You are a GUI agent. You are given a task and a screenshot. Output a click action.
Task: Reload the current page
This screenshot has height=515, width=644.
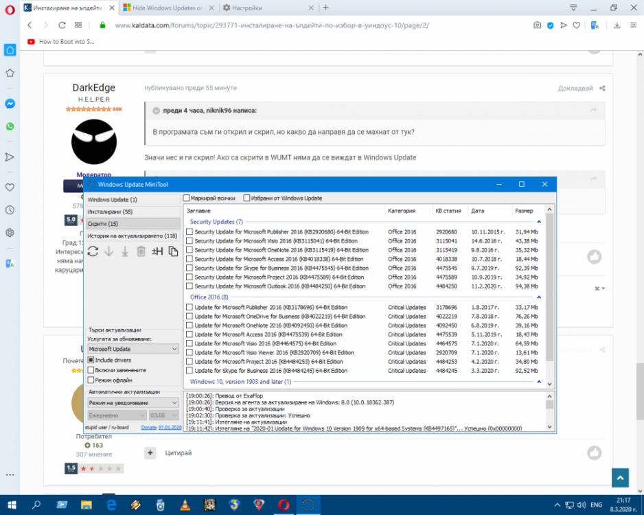click(x=62, y=25)
